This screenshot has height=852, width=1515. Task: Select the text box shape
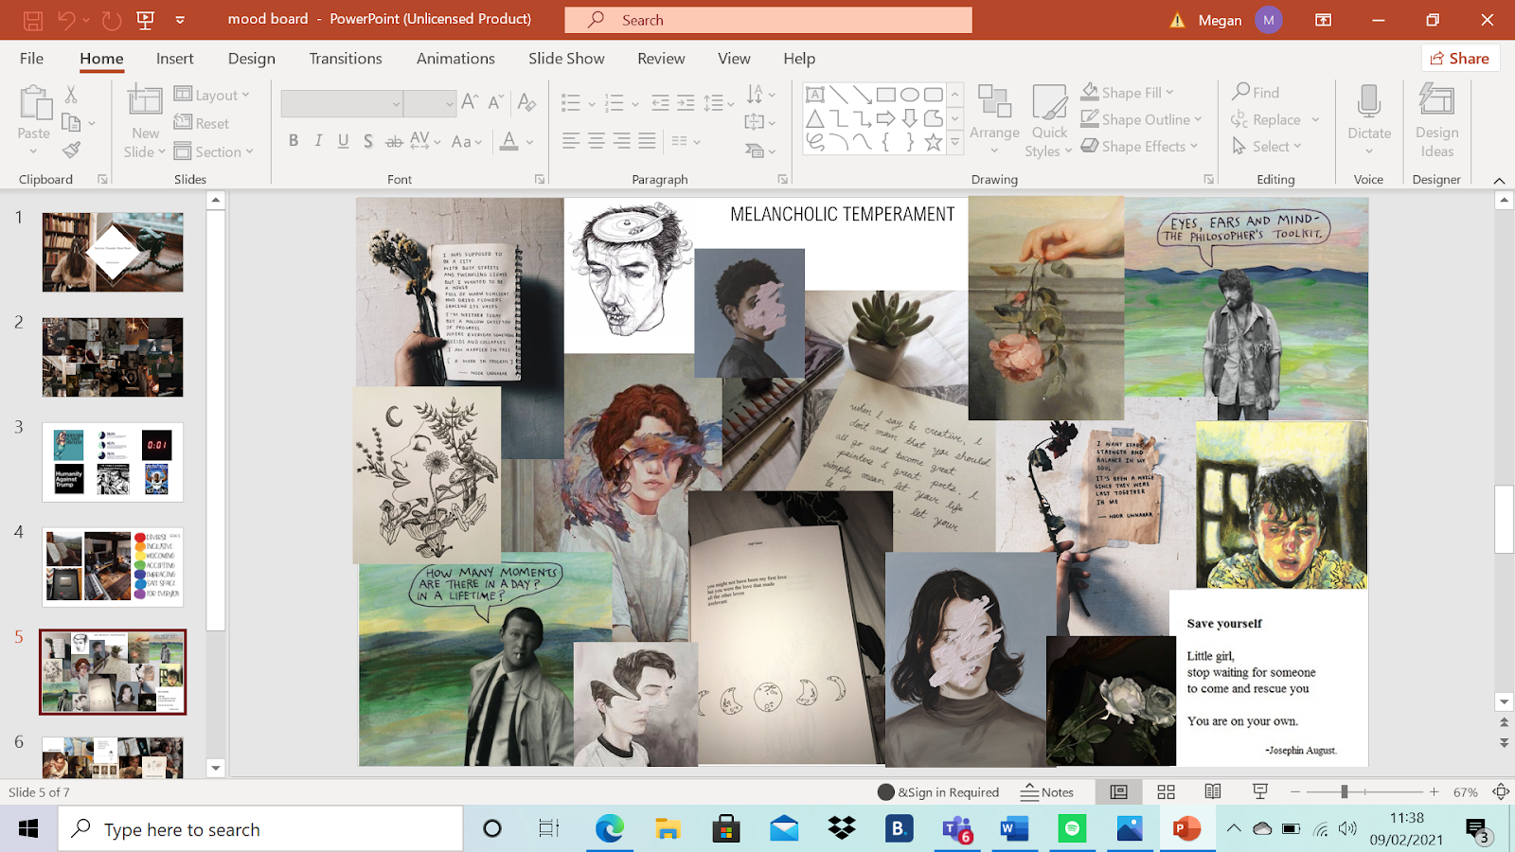815,94
